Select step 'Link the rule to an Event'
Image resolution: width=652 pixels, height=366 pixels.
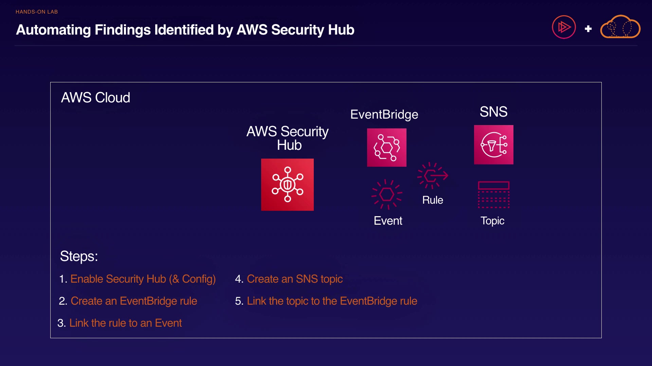pyautogui.click(x=125, y=323)
